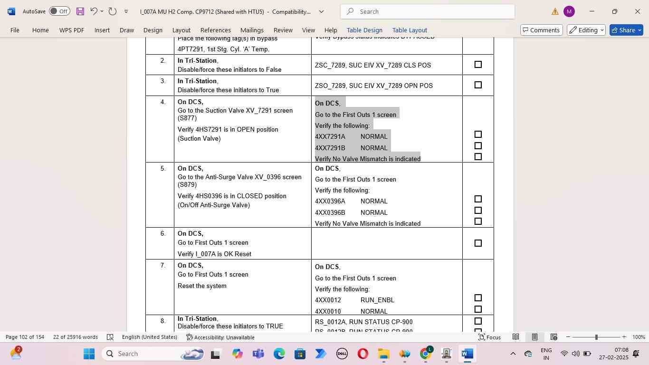Click the 100% zoom level
This screenshot has width=649, height=365.
point(639,337)
